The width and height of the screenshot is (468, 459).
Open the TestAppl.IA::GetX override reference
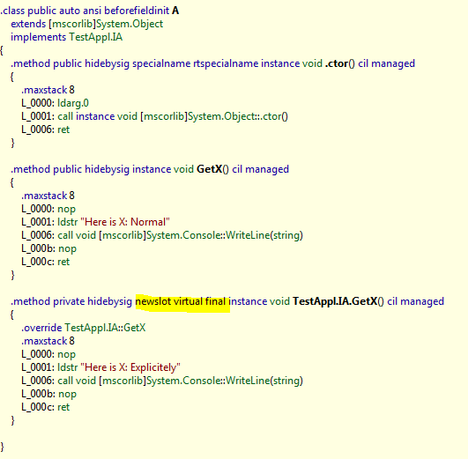105,328
